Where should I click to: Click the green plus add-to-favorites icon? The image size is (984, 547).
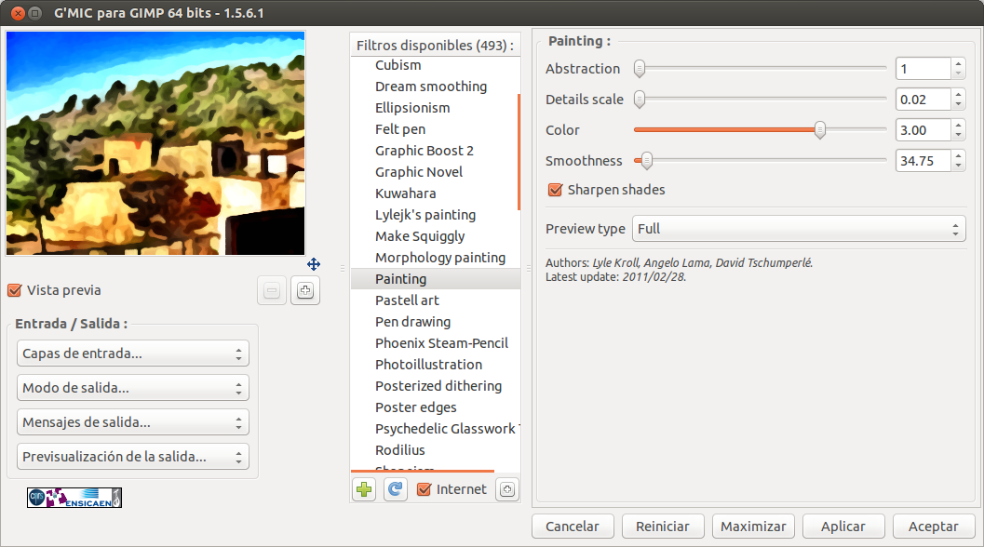364,489
